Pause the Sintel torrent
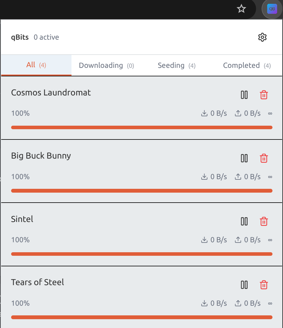The height and width of the screenshot is (328, 283). 244,221
